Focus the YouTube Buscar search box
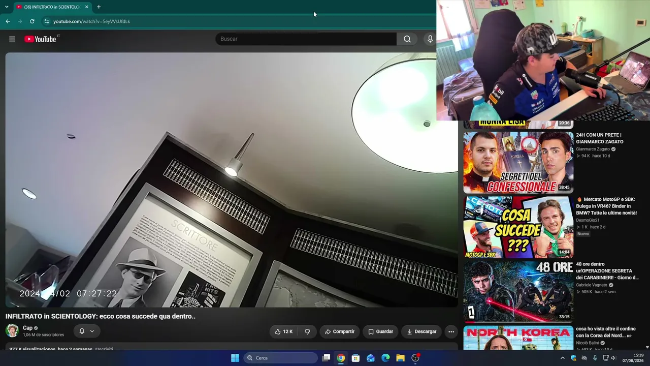This screenshot has height=366, width=650. 306,39
